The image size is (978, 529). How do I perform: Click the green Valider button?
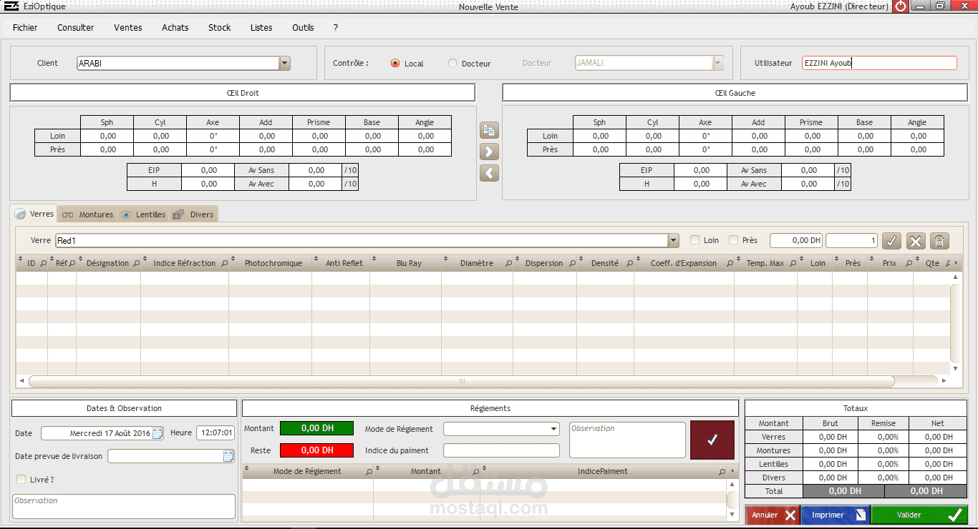[x=919, y=515]
